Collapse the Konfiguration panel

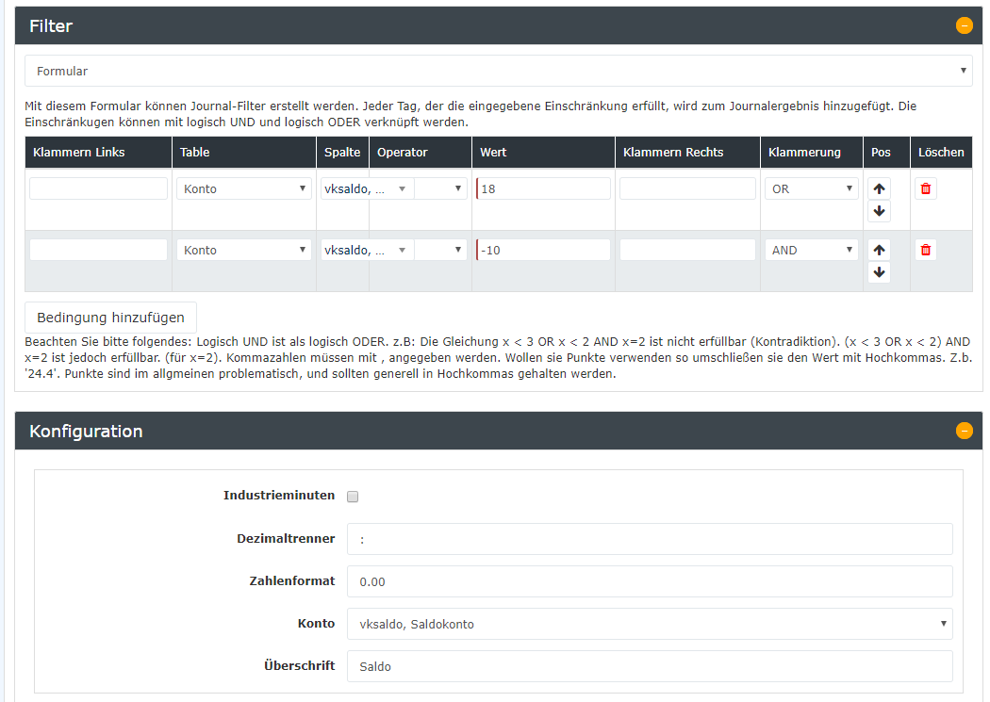pyautogui.click(x=964, y=431)
